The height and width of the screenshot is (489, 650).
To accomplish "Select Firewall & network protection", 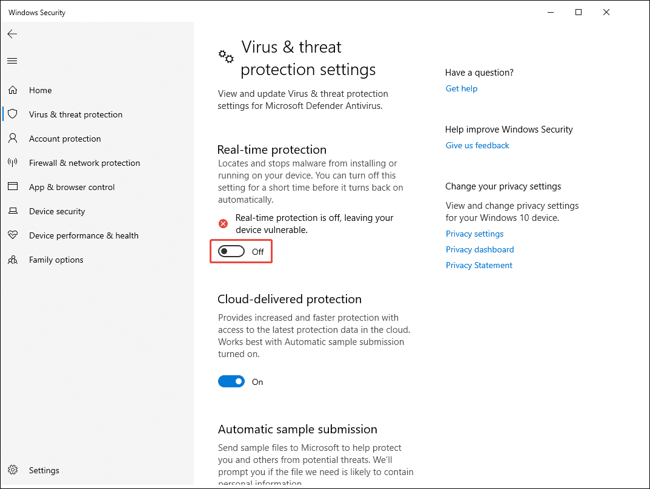I will click(x=13, y=162).
